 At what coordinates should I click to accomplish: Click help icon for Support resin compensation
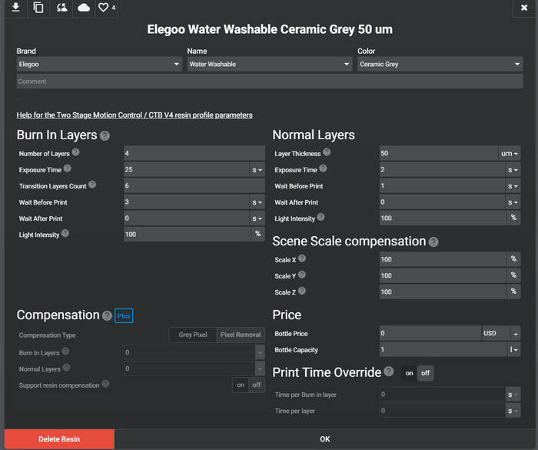(105, 383)
